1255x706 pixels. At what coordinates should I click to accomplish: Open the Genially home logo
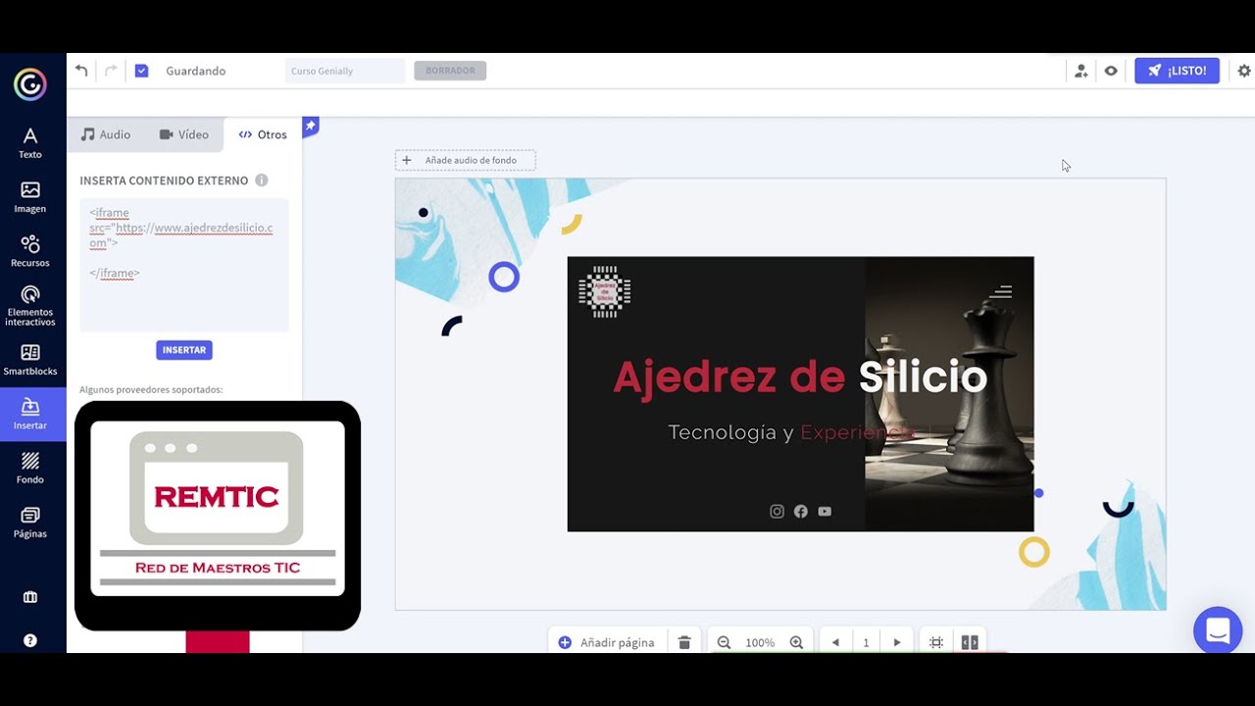pyautogui.click(x=30, y=84)
